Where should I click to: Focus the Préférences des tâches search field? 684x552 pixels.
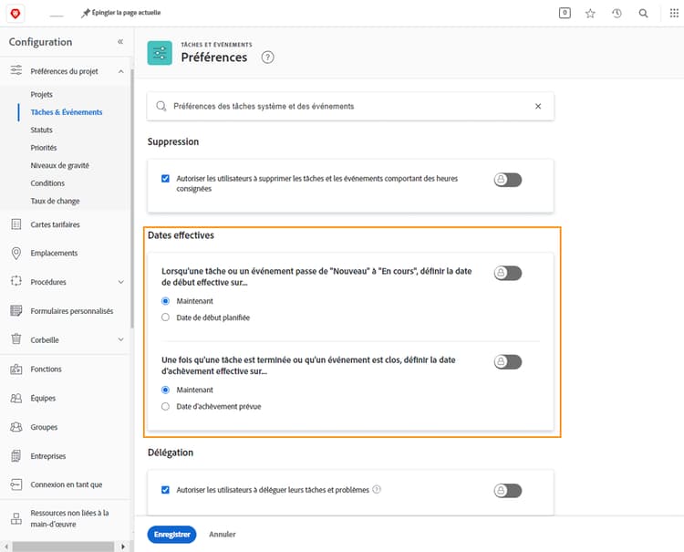coord(350,106)
